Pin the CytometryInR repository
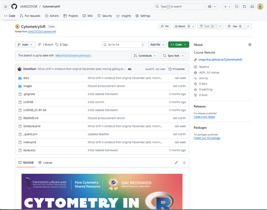267x210 pixels. [x=165, y=26]
